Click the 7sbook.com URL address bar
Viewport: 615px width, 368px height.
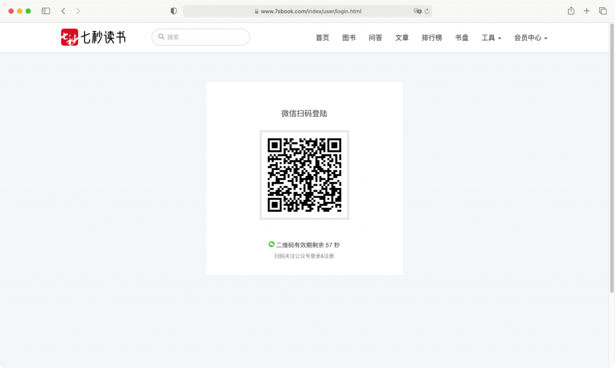307,11
